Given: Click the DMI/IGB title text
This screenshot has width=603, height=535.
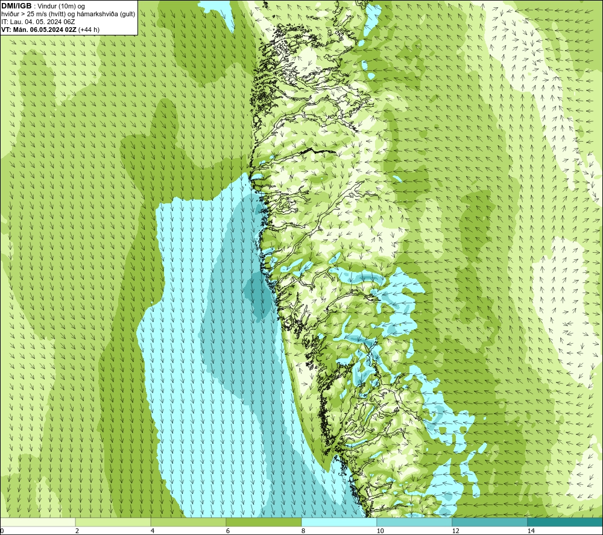Looking at the screenshot, I should [16, 6].
